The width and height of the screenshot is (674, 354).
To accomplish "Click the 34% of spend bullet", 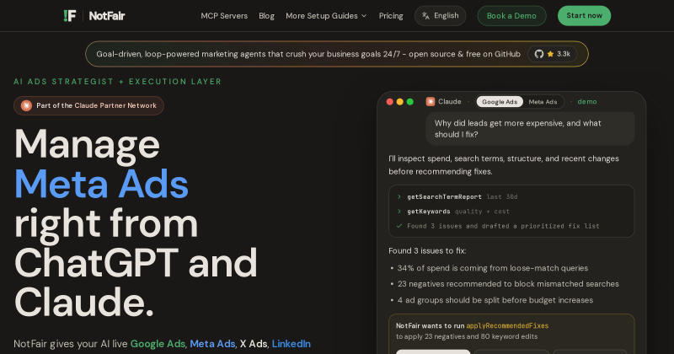I will point(492,268).
